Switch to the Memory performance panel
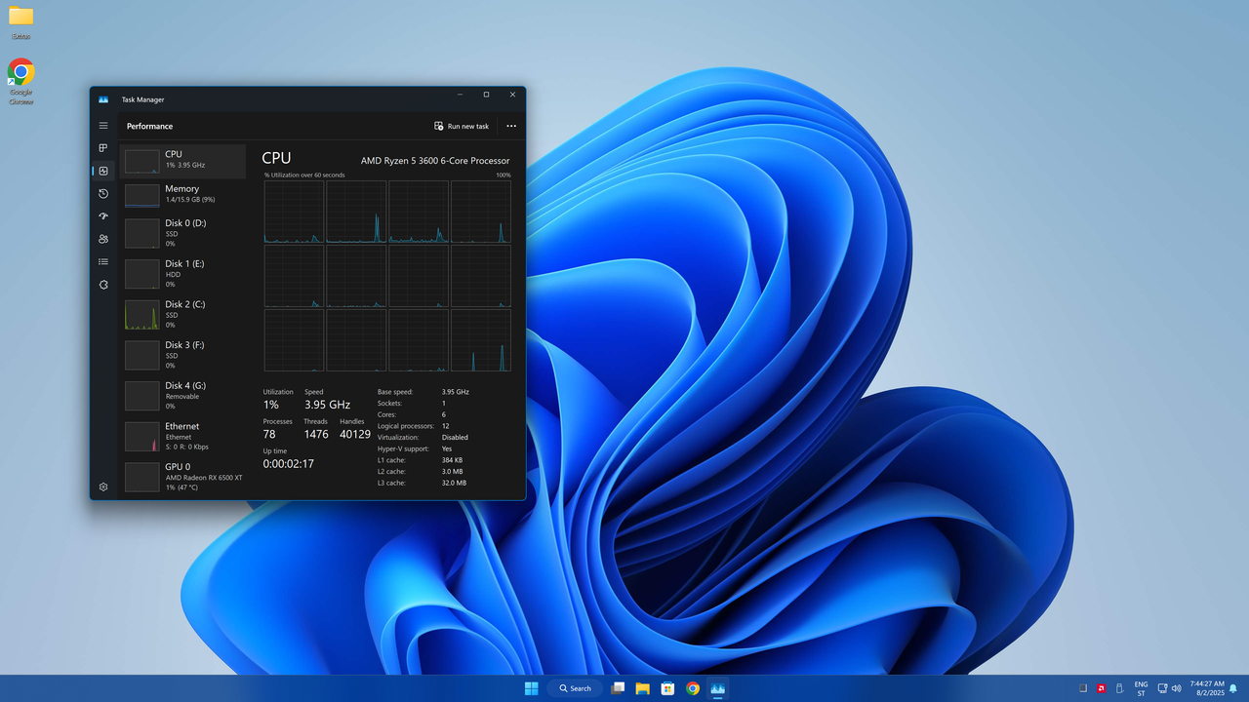The height and width of the screenshot is (702, 1249). click(183, 194)
